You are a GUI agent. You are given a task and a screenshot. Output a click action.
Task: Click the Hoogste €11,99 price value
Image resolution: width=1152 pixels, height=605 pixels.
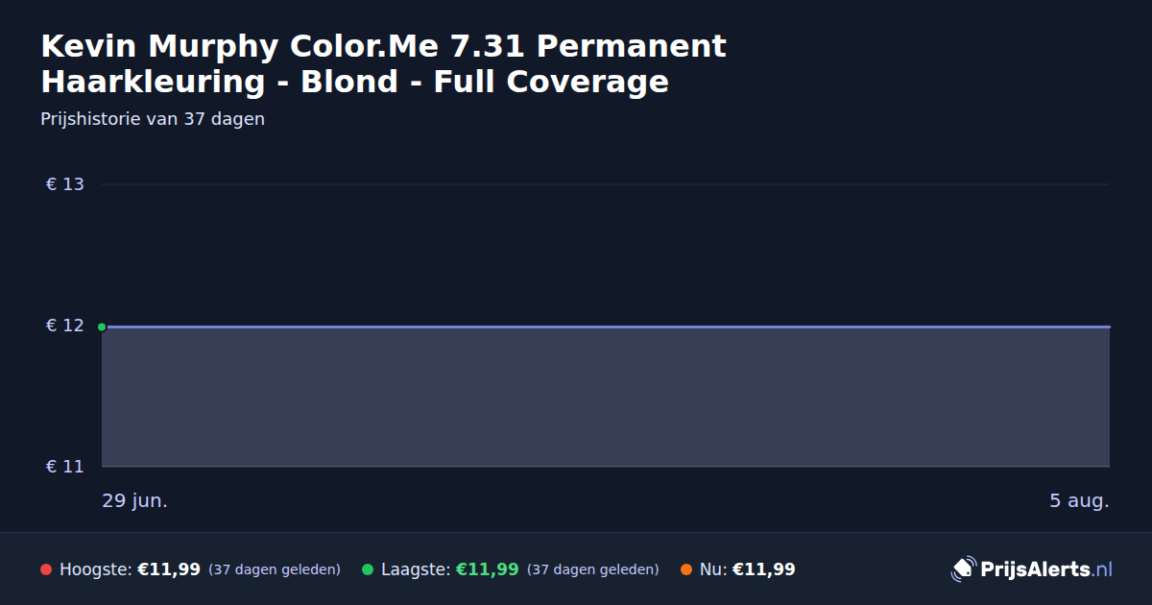click(169, 569)
